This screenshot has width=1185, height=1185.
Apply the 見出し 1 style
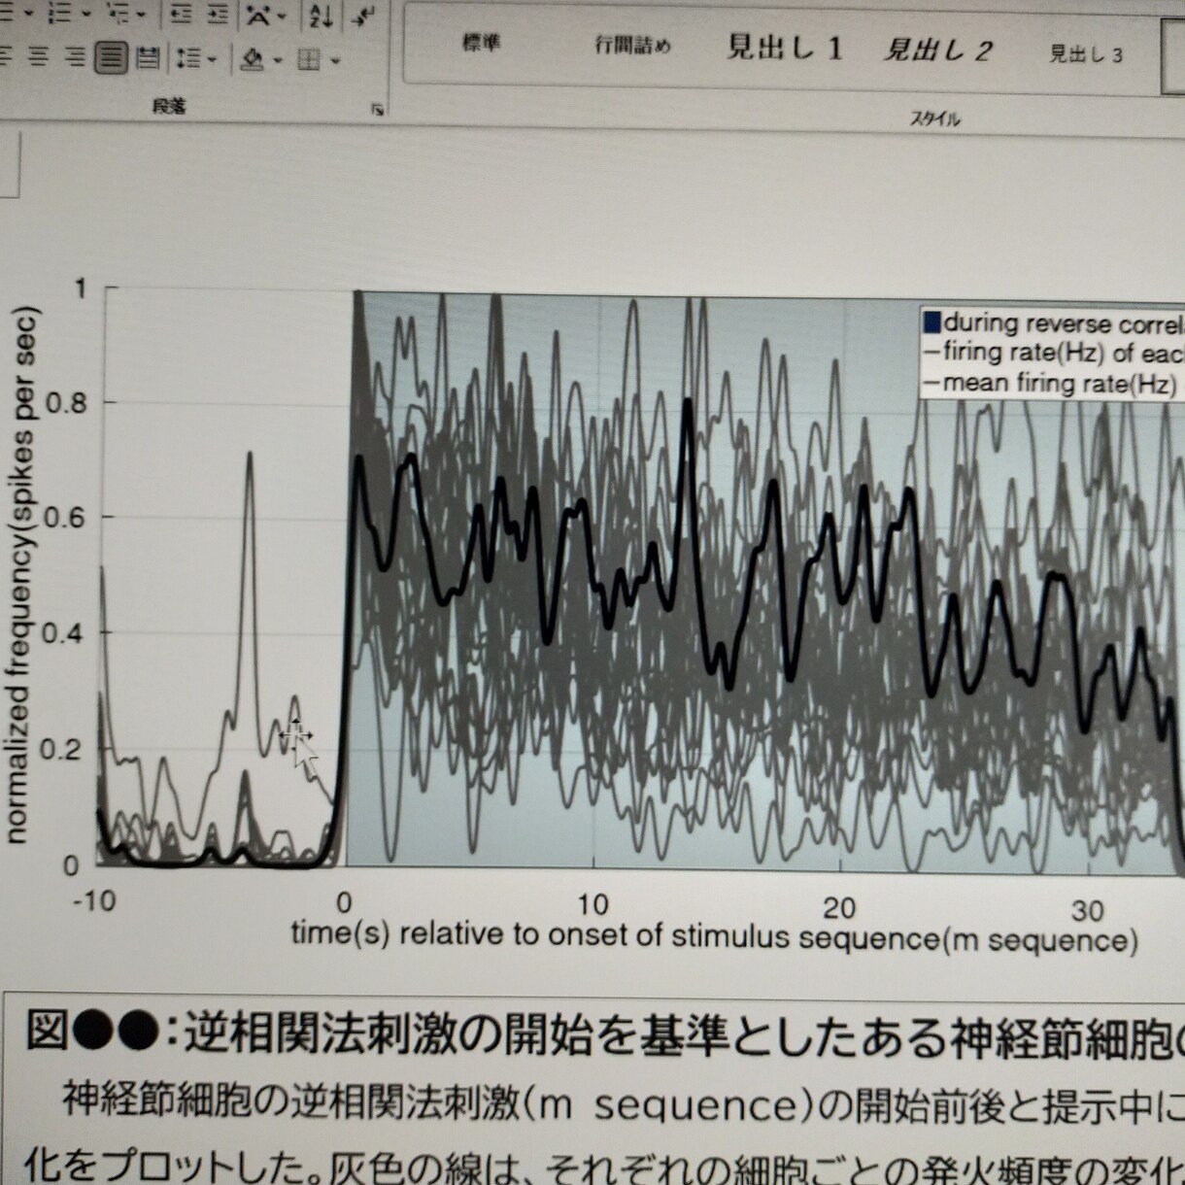pos(785,47)
